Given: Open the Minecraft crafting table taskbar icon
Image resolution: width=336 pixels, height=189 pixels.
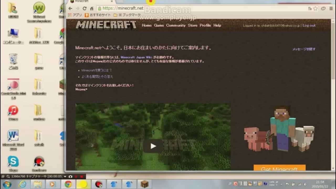Looking at the screenshot, I should click(x=144, y=184).
